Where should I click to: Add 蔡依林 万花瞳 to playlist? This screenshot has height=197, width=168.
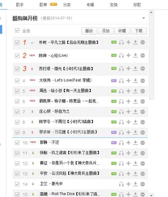click(x=128, y=132)
